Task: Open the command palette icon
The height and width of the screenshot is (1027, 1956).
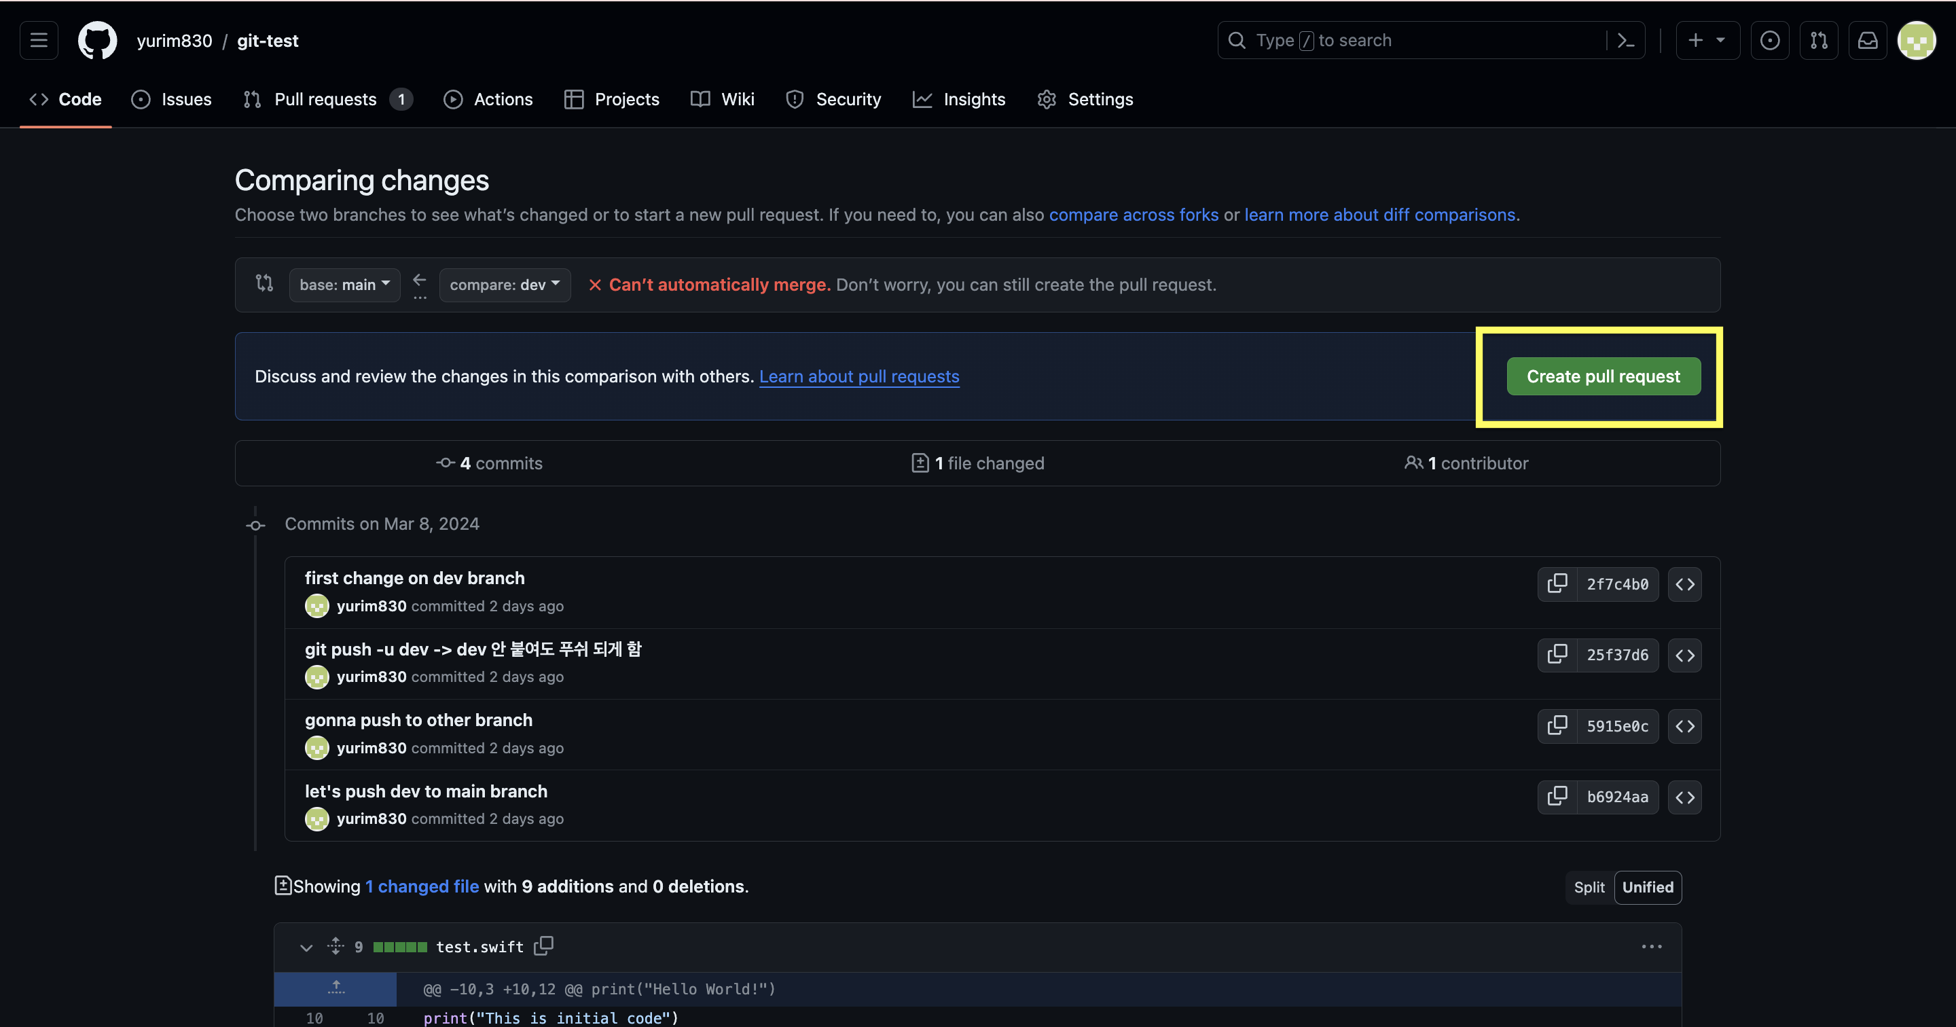Action: 1626,40
